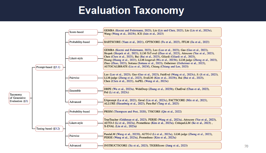266x153 pixels.
Task: Click Pairwise node under Prompt-based branch
Action: click(x=83, y=78)
